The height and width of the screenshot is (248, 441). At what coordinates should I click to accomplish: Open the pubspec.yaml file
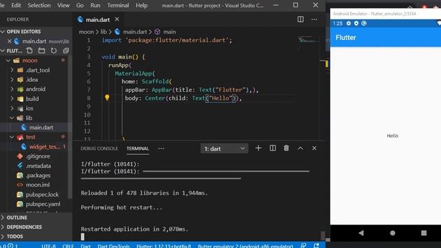43,204
